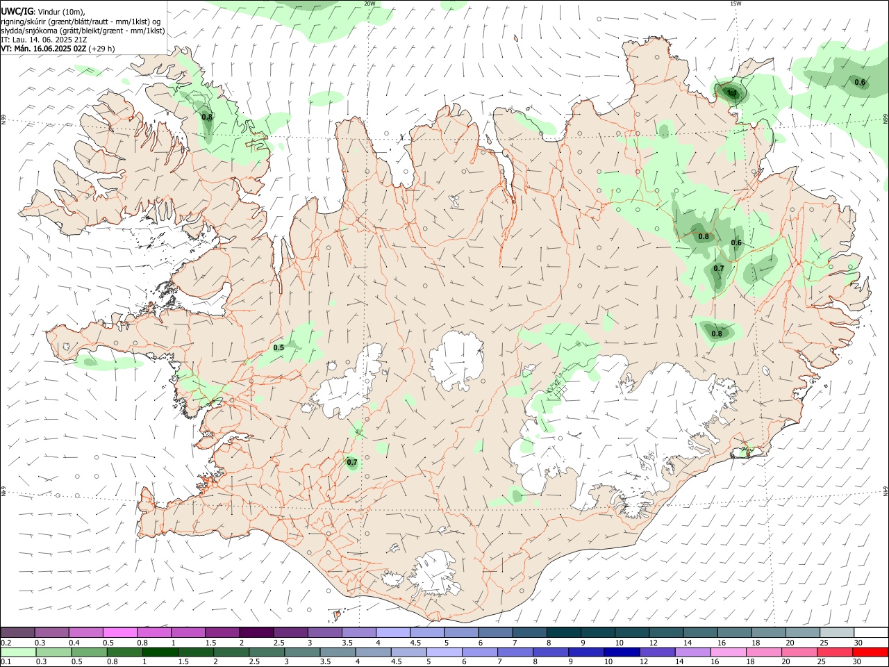Click the '15W' longitude label
This screenshot has width=889, height=667.
[x=735, y=3]
